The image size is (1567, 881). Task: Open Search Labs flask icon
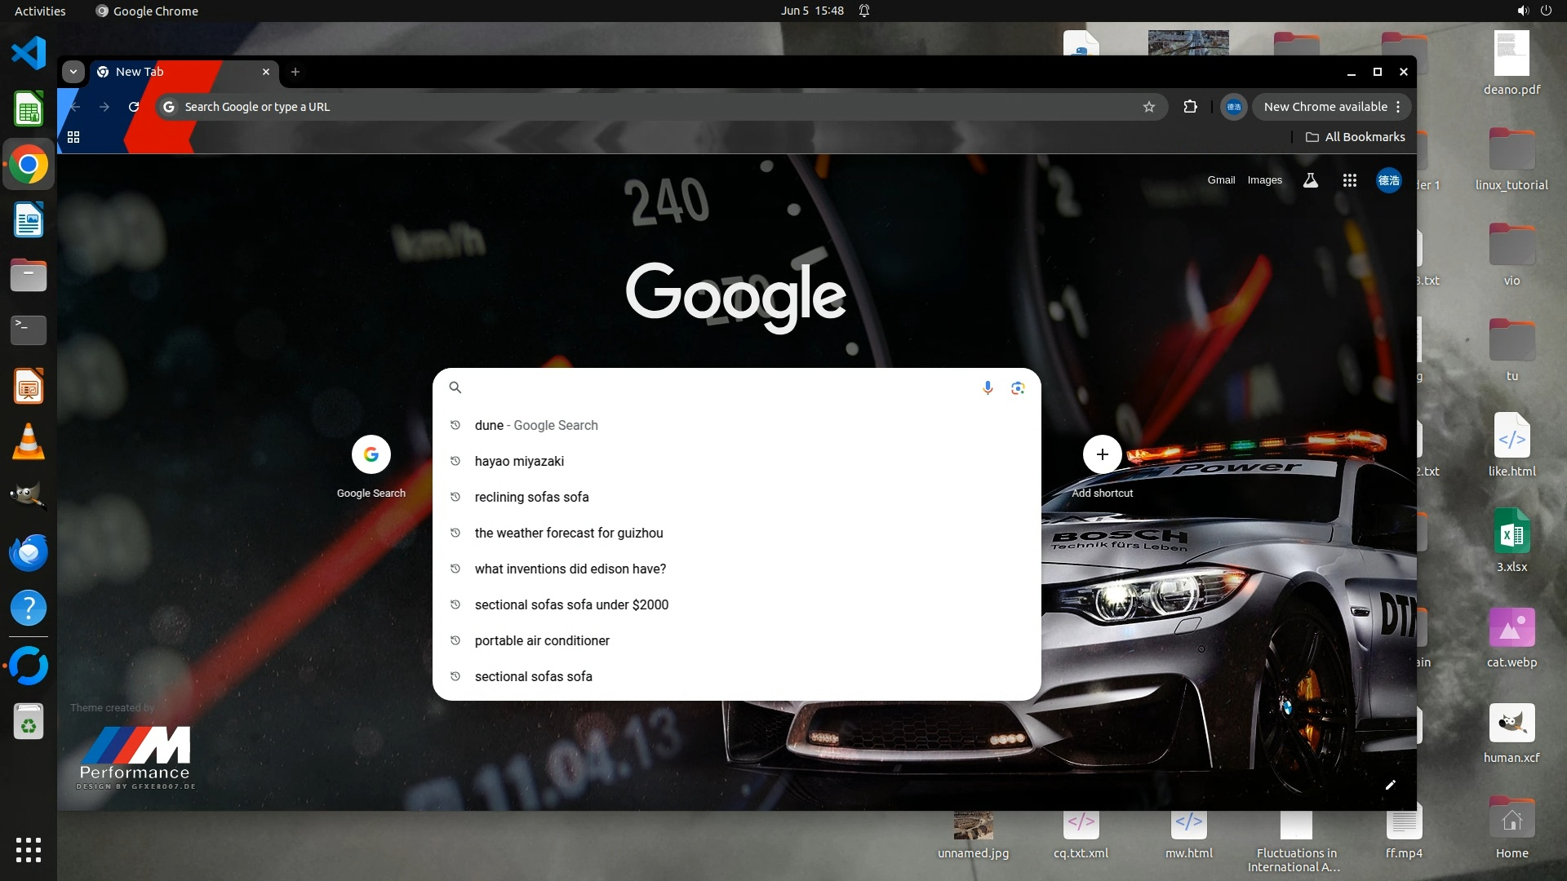(1311, 180)
